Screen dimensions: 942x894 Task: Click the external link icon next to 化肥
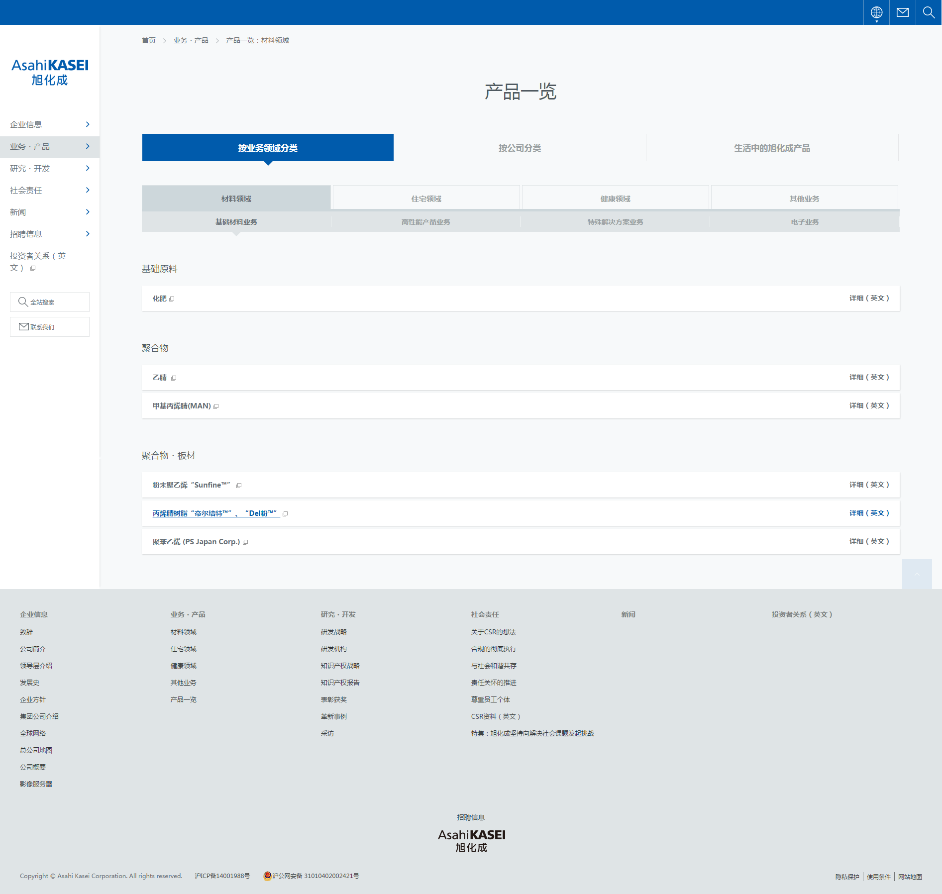[x=172, y=299]
